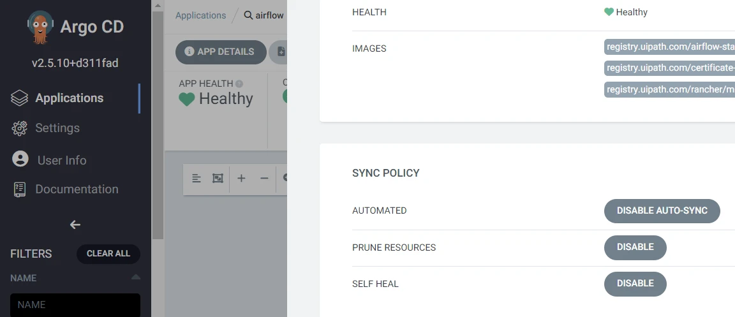Open the Applications stack icon in sidebar

pyautogui.click(x=20, y=98)
